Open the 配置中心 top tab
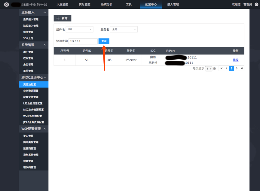This screenshot has width=260, height=191. 151,4
